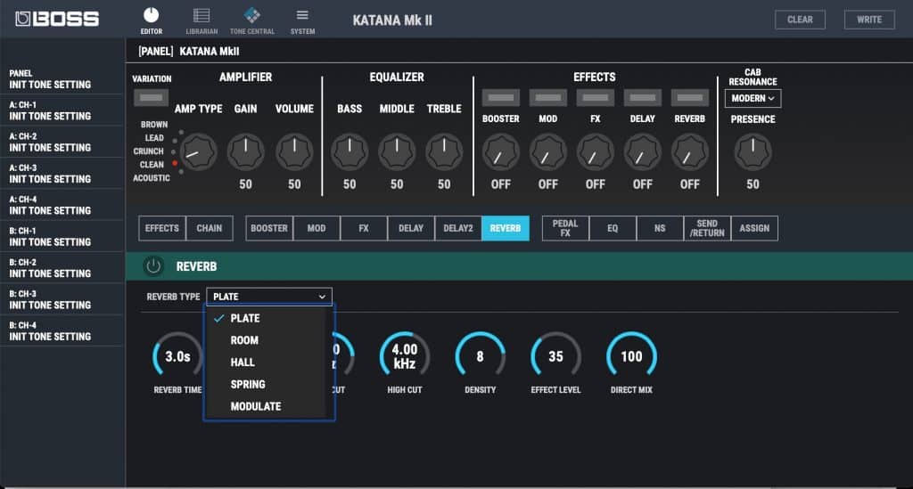Choose Plate from reverb type list
This screenshot has height=489, width=913.
click(x=267, y=318)
